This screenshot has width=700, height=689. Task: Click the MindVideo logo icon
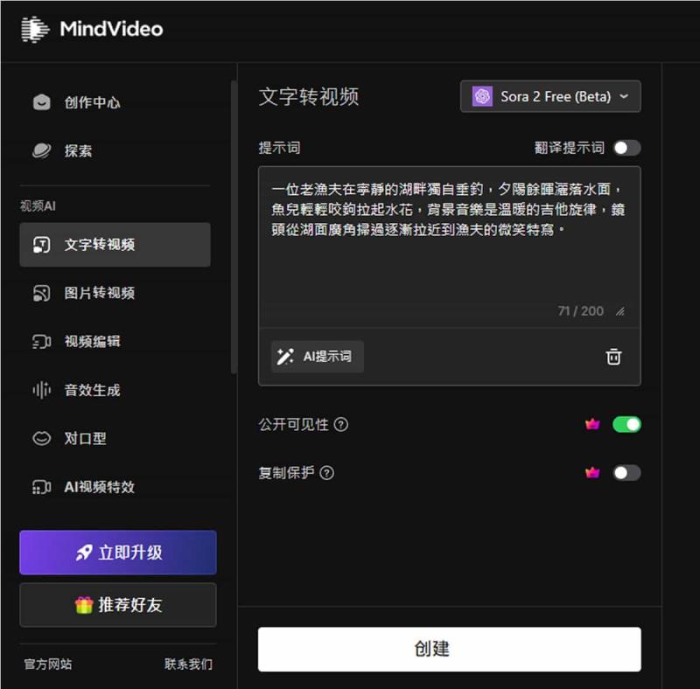(34, 29)
